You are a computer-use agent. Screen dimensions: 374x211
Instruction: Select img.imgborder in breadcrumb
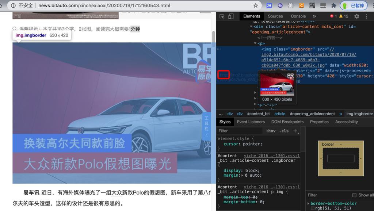point(359,114)
